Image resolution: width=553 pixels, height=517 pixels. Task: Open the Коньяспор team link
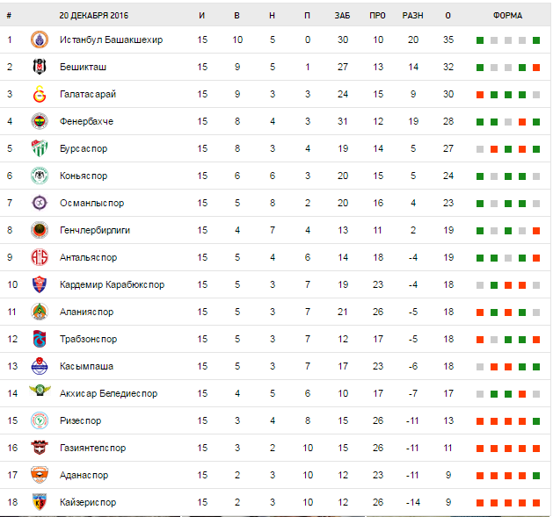[x=84, y=176]
